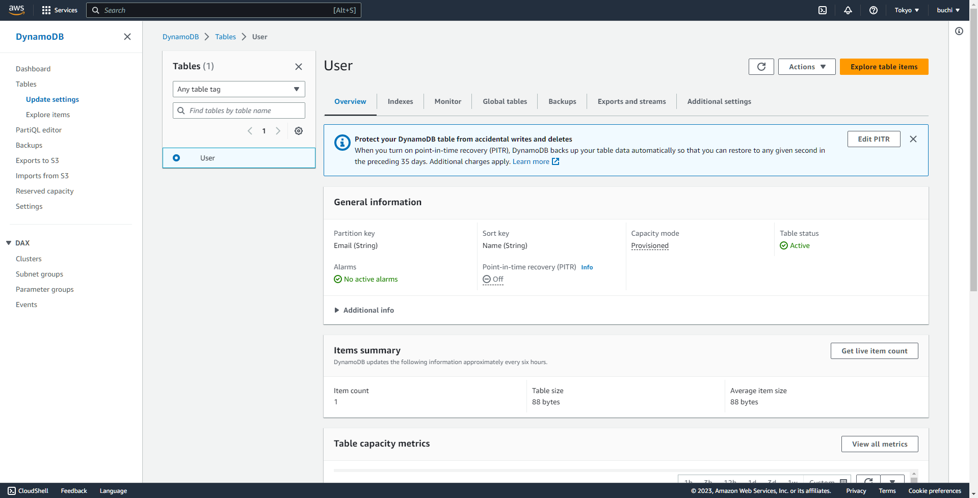Screen dimensions: 978x498
Task: Expand the Additional info section
Action: click(x=364, y=310)
